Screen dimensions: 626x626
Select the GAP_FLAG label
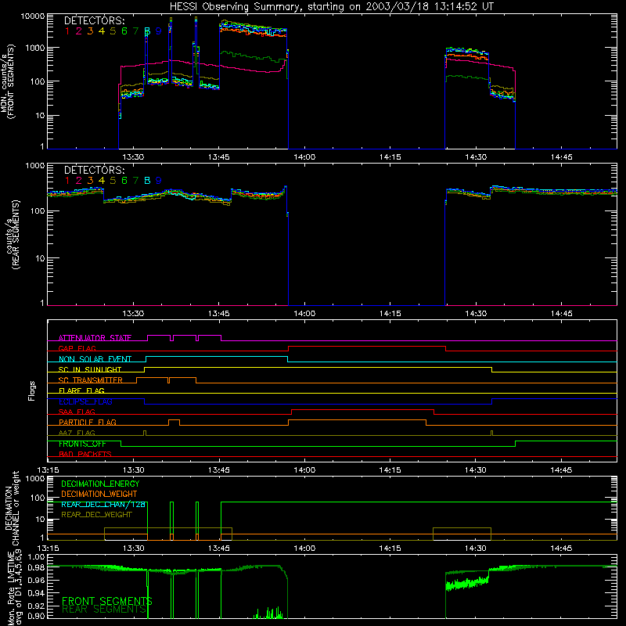coord(77,348)
